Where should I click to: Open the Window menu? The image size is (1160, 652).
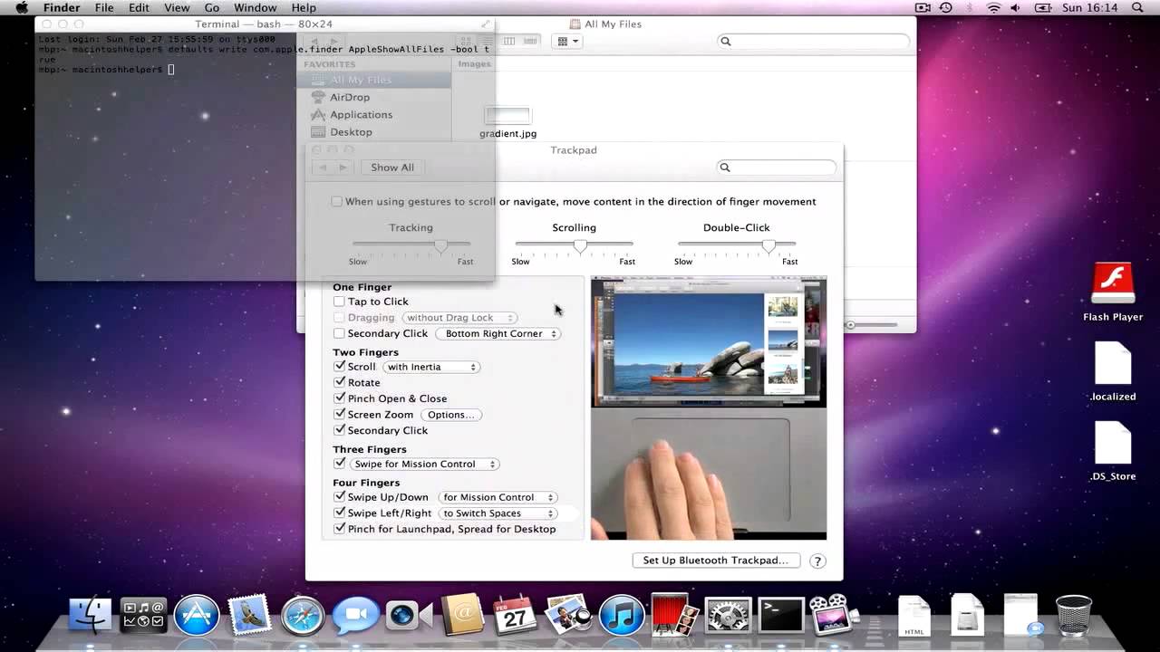(255, 8)
